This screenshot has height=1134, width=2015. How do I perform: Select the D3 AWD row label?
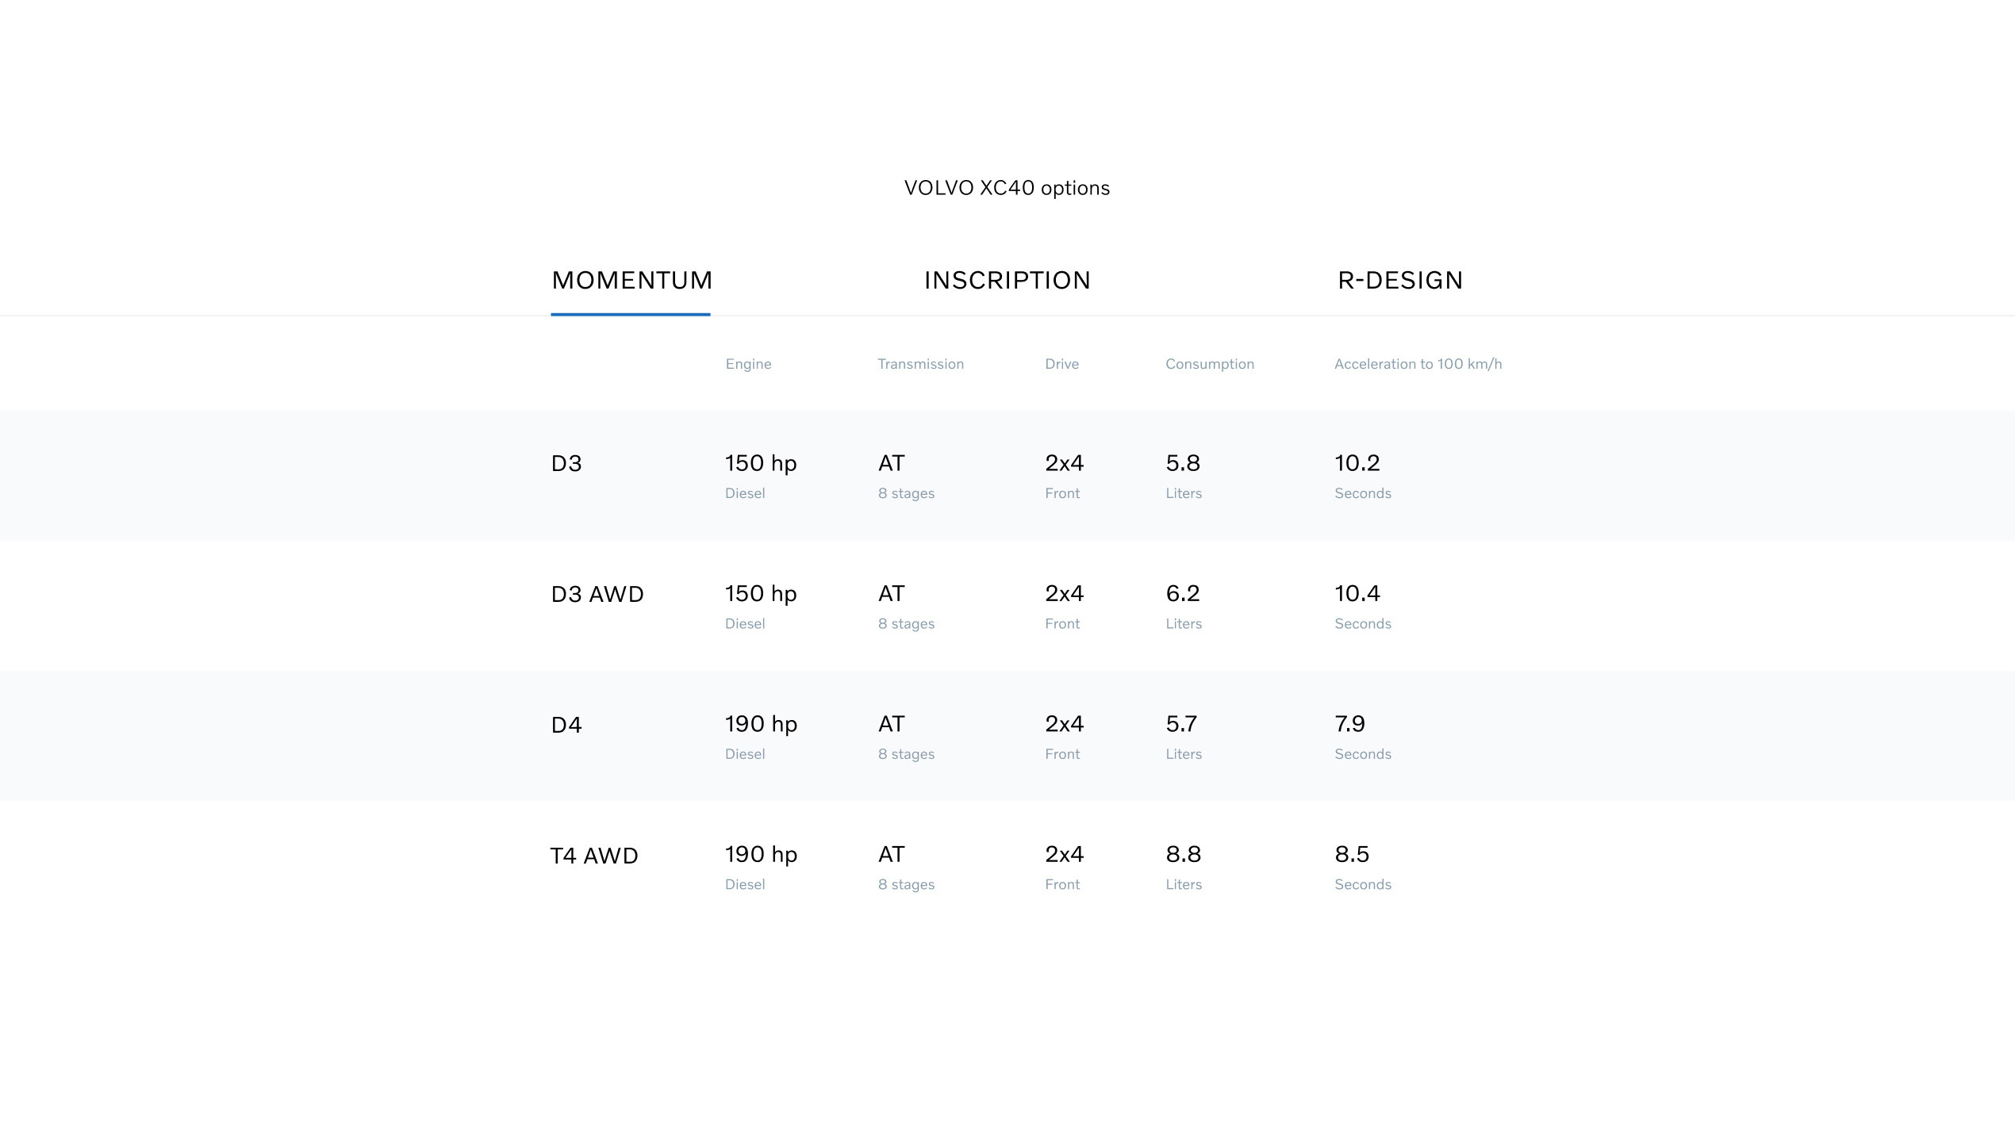[597, 595]
